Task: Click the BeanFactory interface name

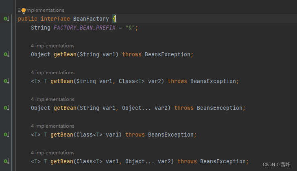Action: coord(91,19)
